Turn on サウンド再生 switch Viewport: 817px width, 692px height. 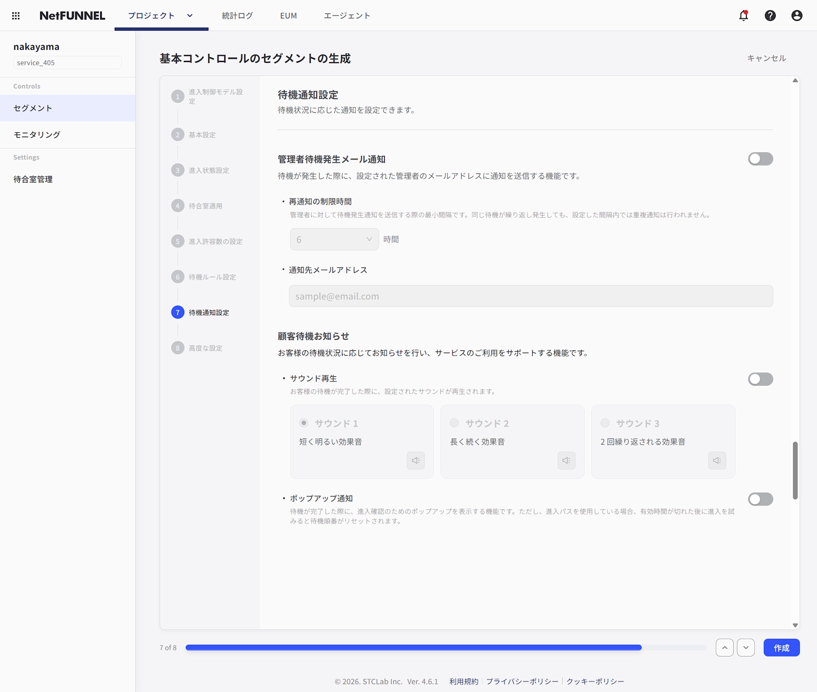point(760,379)
